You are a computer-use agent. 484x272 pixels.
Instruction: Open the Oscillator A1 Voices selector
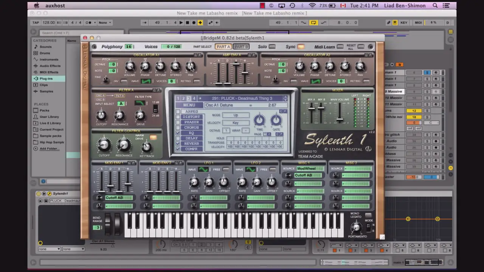tap(172, 81)
